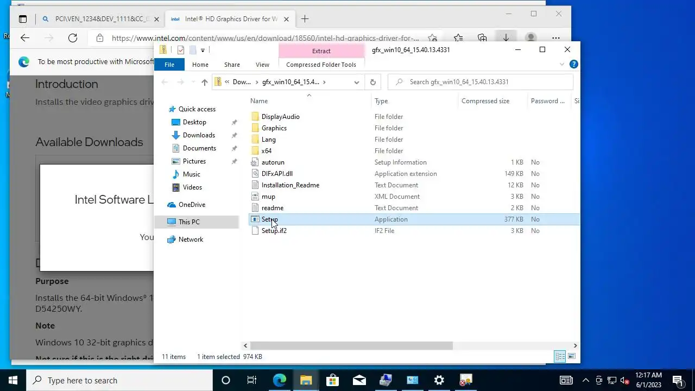
Task: Click the Properties icon in quick access toolbar
Action: pyautogui.click(x=181, y=50)
